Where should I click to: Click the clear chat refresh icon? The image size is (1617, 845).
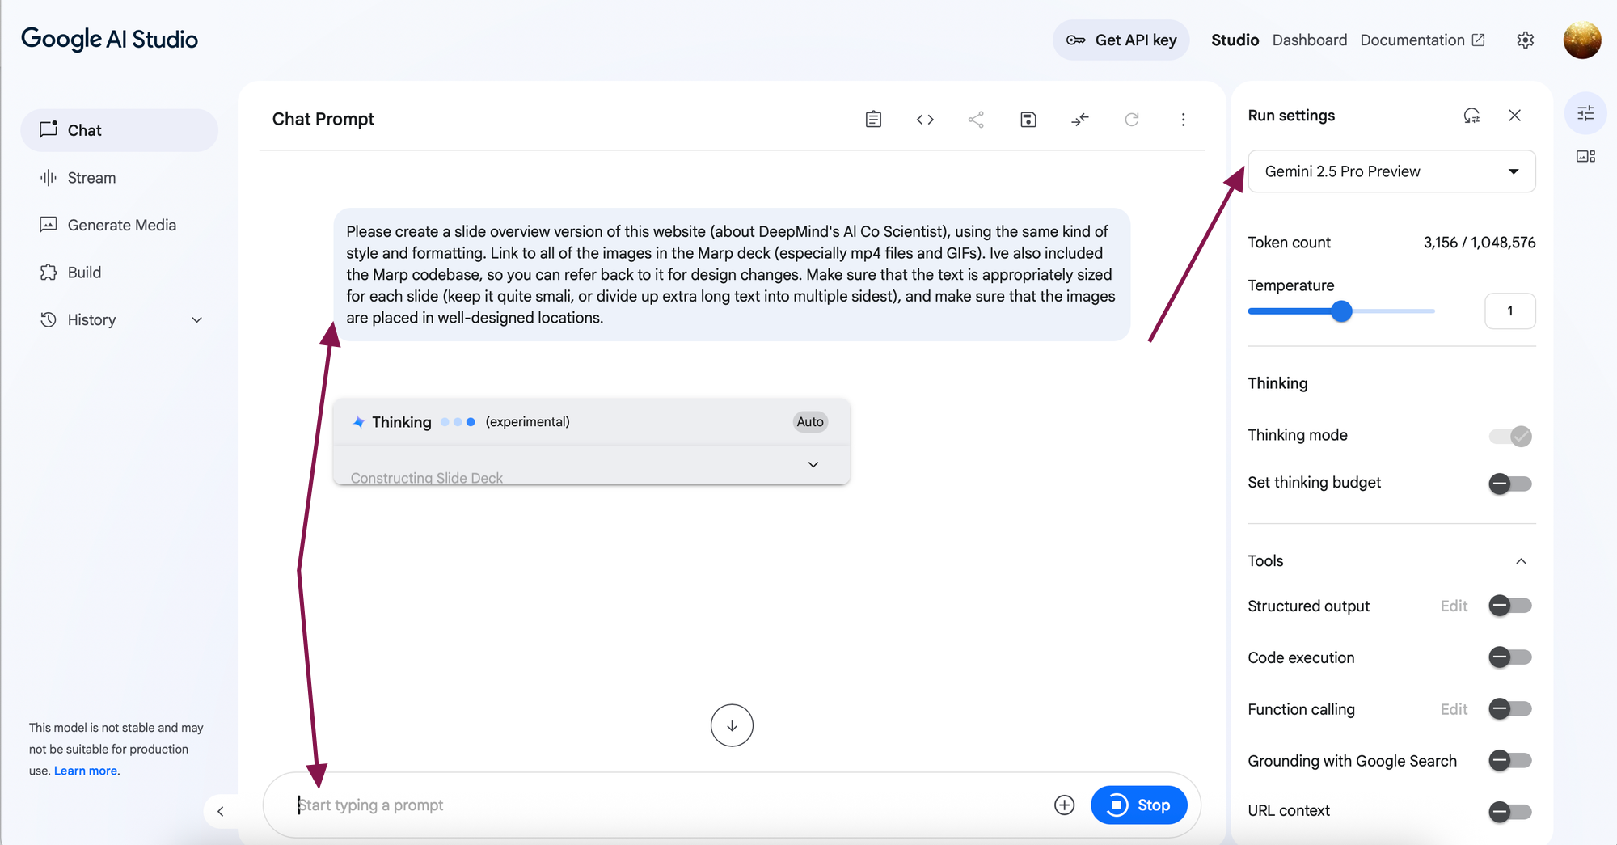tap(1131, 120)
